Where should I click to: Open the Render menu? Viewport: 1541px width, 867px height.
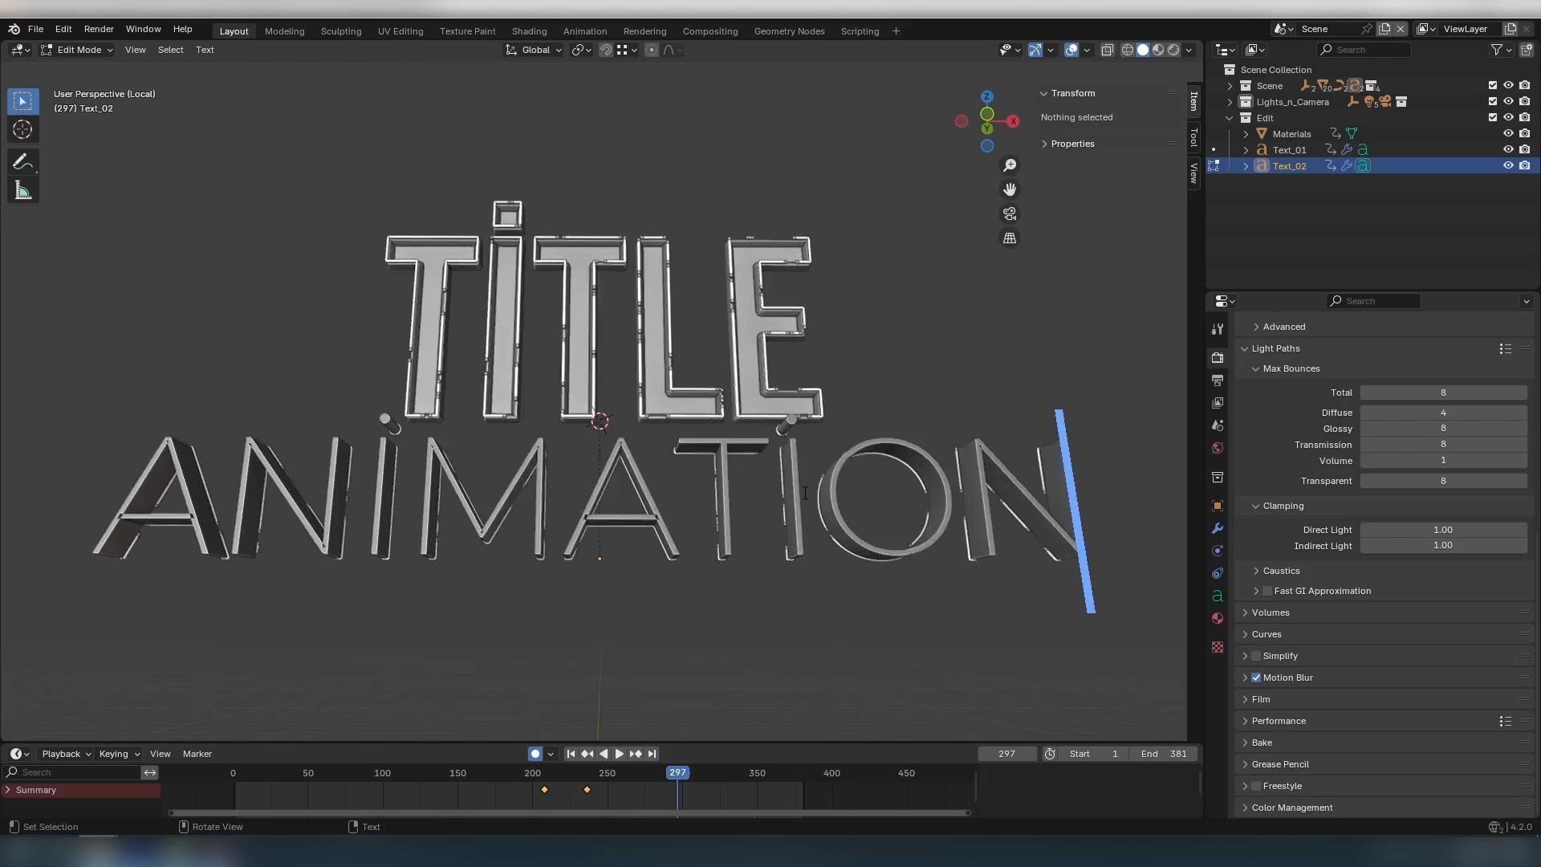[99, 29]
